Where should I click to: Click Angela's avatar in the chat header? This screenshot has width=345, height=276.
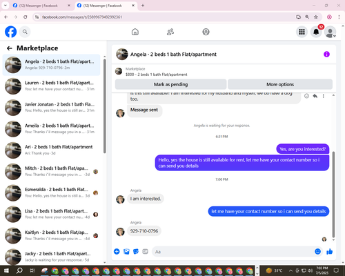(x=122, y=55)
